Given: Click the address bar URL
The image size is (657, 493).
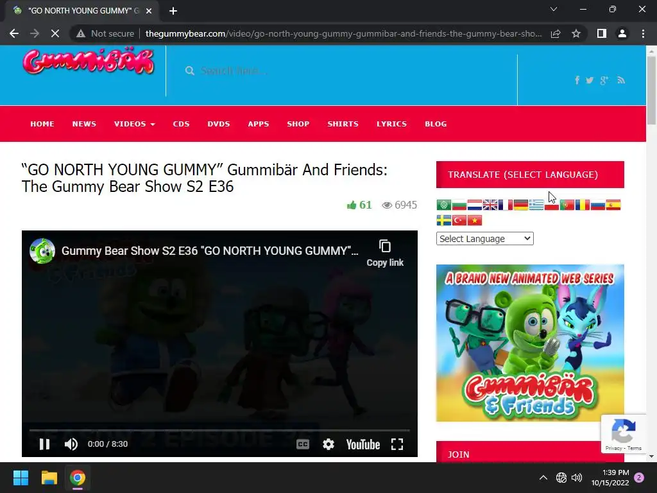Looking at the screenshot, I should click(x=343, y=33).
